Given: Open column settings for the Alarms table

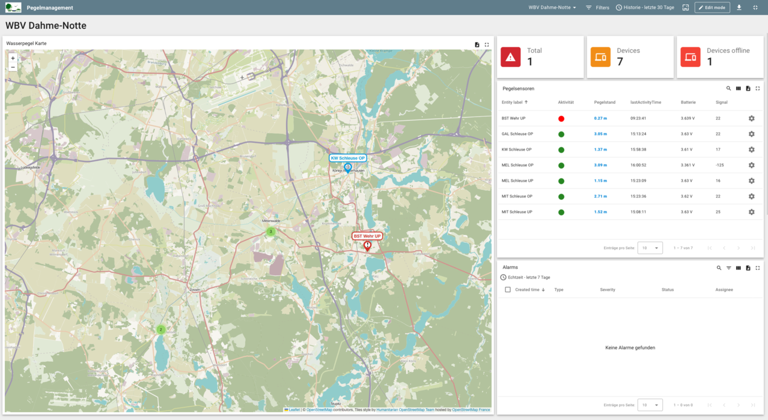Looking at the screenshot, I should (738, 268).
